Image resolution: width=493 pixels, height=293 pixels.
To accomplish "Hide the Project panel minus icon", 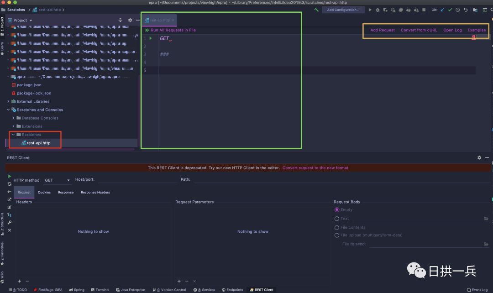I will (x=137, y=20).
